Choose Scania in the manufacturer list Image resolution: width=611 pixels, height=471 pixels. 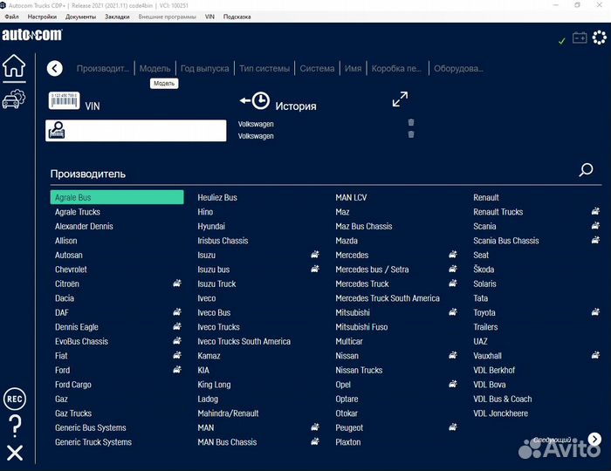[x=484, y=226]
